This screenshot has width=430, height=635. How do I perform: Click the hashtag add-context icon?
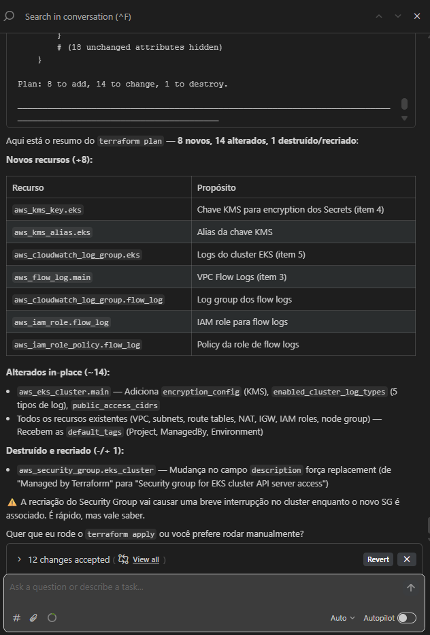pyautogui.click(x=16, y=617)
